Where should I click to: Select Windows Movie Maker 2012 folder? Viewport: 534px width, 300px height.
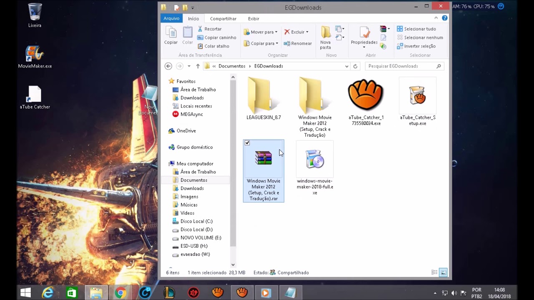coord(315,107)
